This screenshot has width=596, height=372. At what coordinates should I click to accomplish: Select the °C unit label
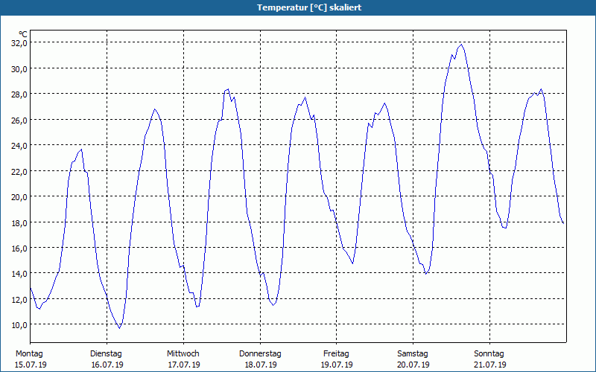[23, 34]
